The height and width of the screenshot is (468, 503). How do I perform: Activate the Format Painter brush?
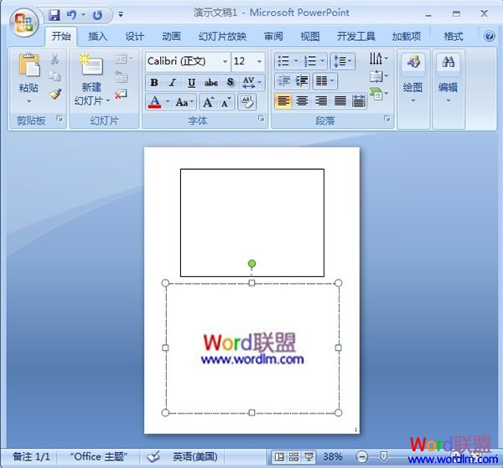[54, 94]
